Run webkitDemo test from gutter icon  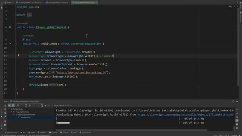[10, 44]
